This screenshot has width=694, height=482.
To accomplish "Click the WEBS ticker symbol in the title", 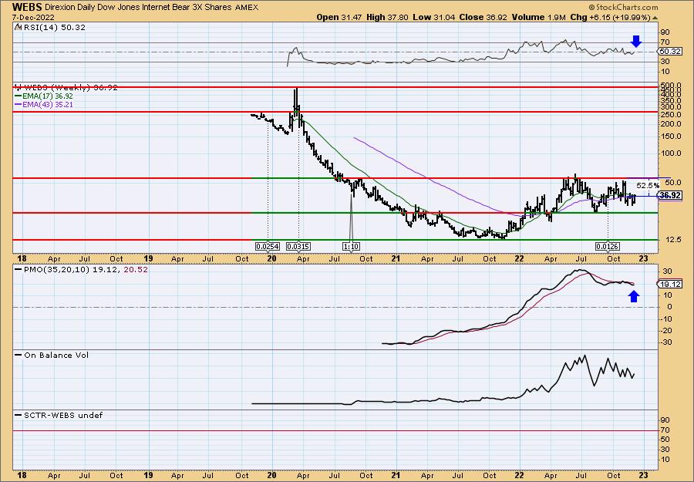I will pos(27,7).
